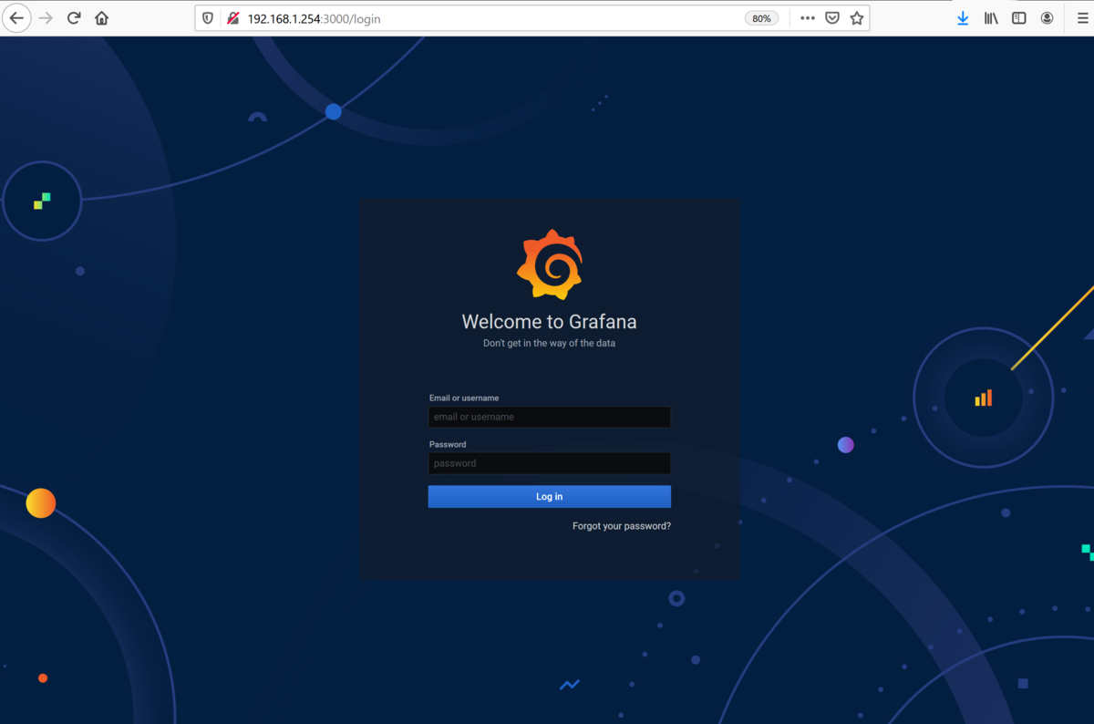
Task: Click the insecure connection padlock icon
Action: tap(232, 18)
